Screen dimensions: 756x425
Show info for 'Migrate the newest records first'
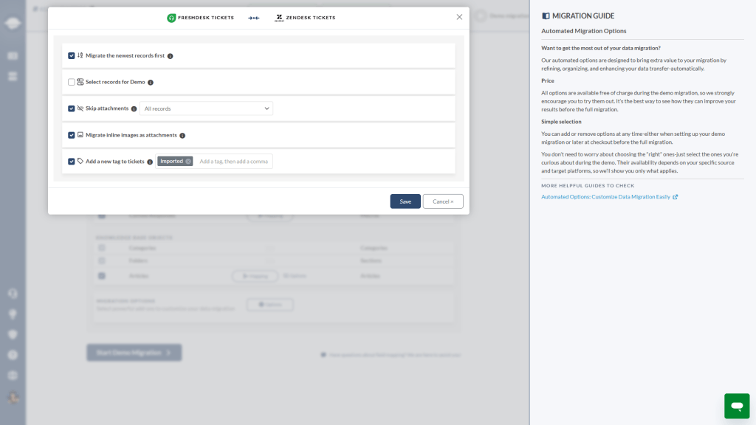(x=171, y=56)
